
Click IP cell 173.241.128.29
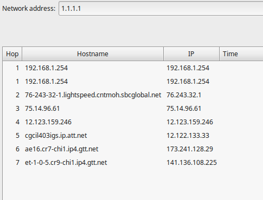[x=190, y=149]
